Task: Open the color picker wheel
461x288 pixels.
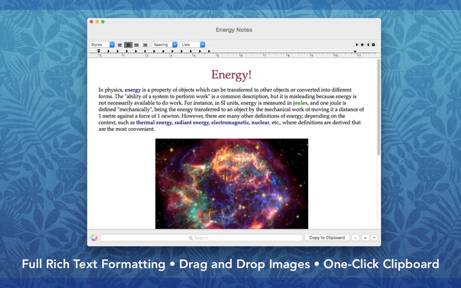Action: click(x=94, y=238)
